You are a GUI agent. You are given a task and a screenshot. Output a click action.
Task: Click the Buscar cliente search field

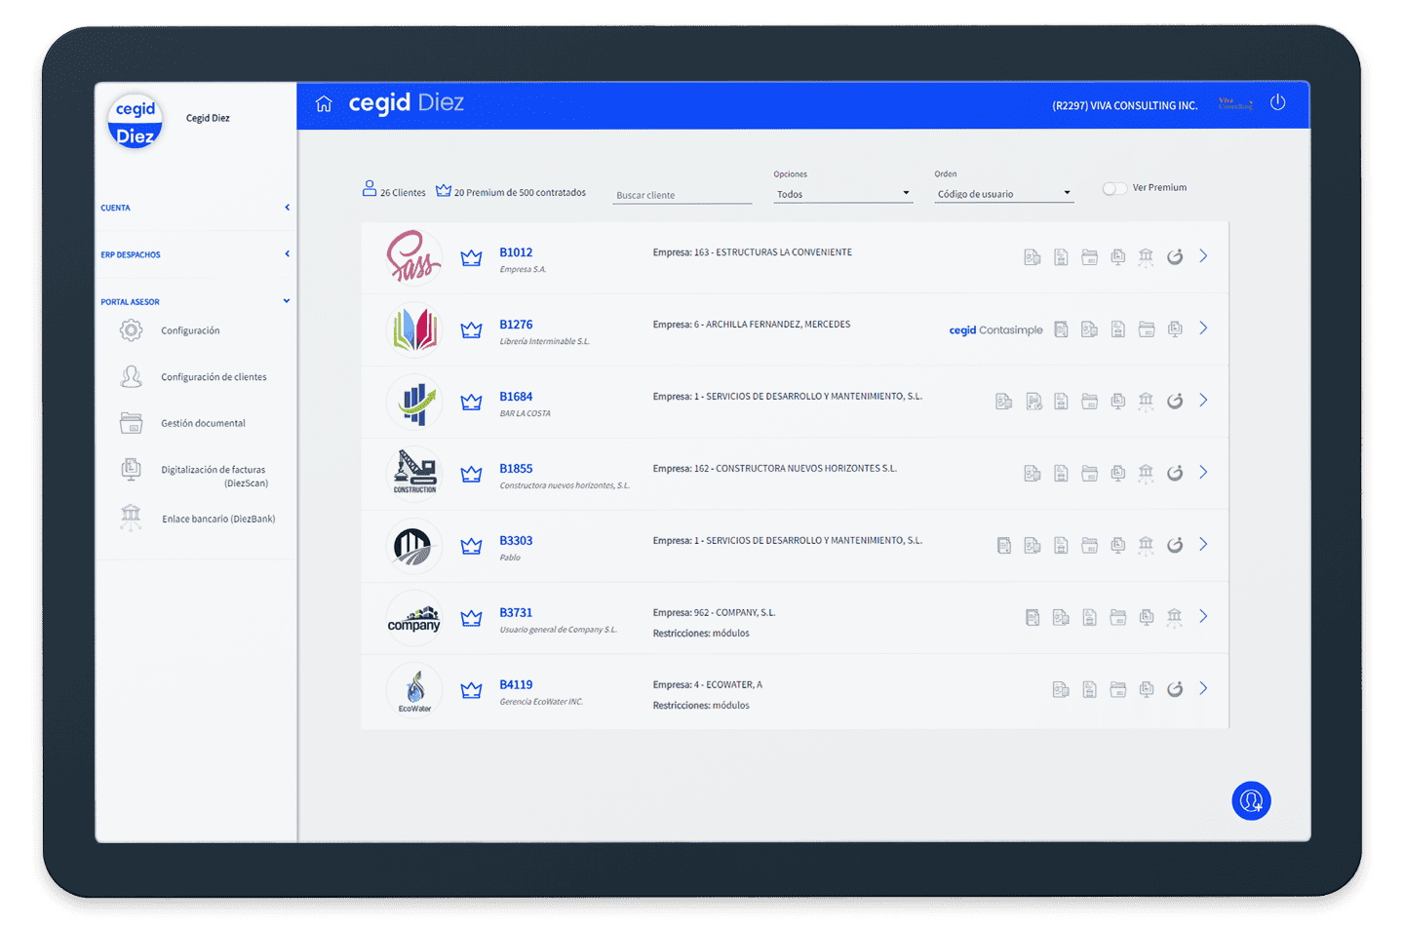[x=682, y=195]
